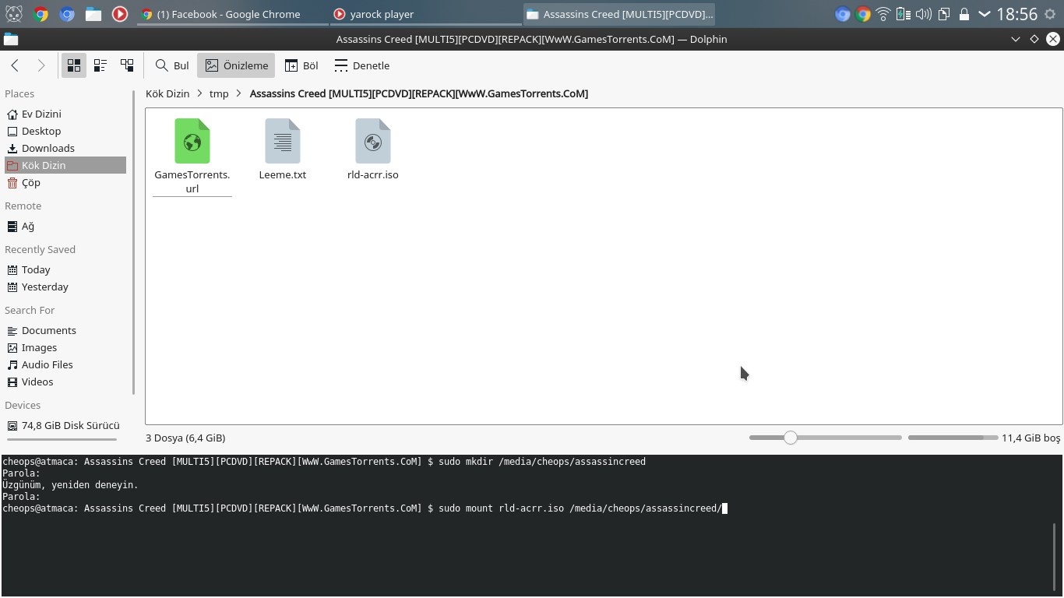The height and width of the screenshot is (598, 1064).
Task: Switch to Compact view mode
Action: click(x=100, y=65)
